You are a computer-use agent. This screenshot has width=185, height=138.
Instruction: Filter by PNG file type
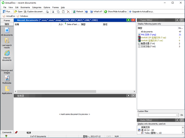pyautogui.click(x=148, y=35)
